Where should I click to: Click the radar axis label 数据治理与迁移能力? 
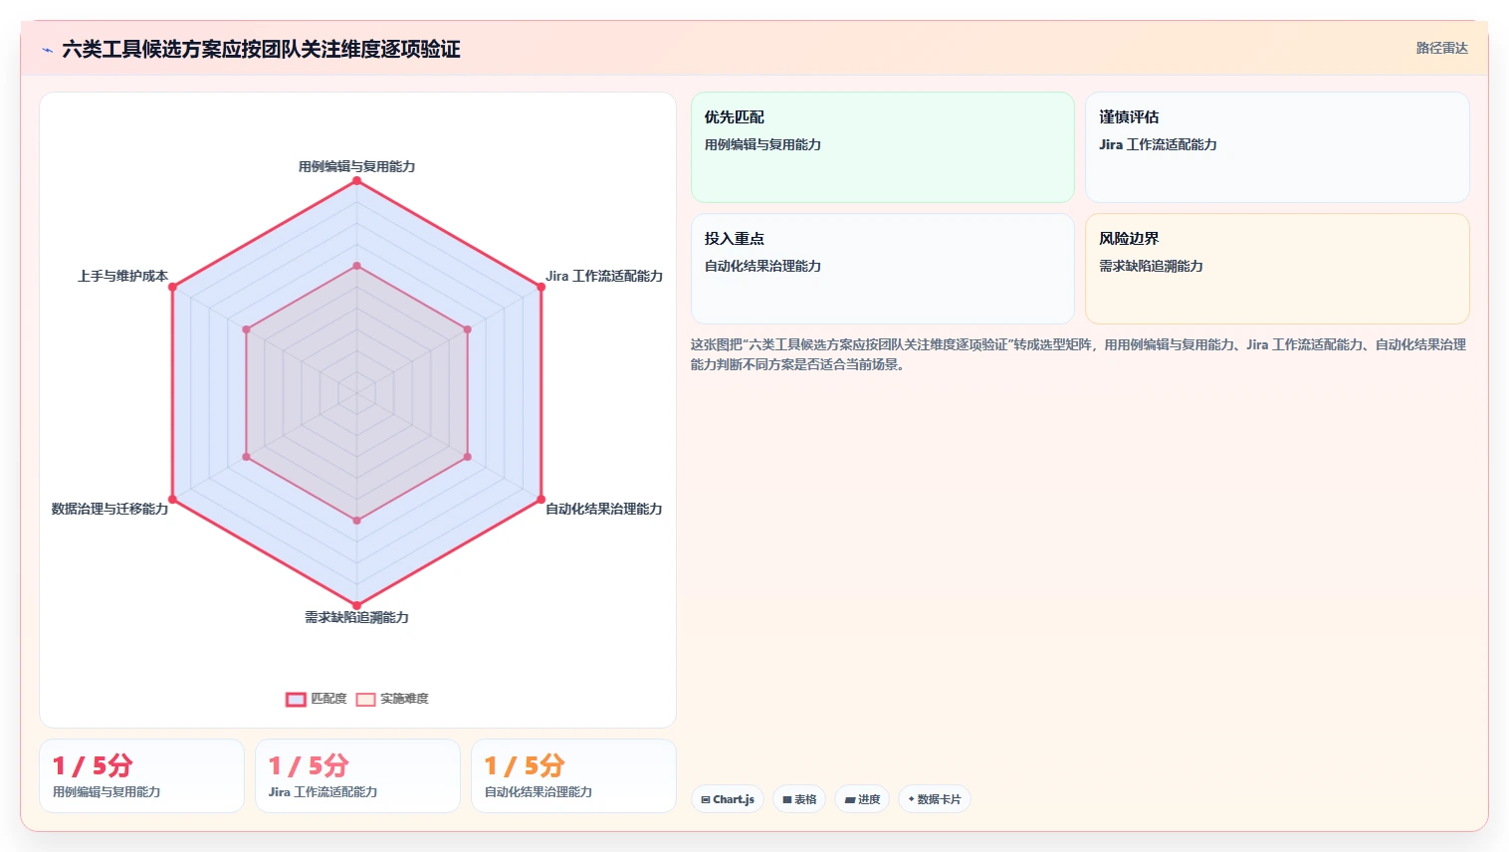tap(109, 509)
